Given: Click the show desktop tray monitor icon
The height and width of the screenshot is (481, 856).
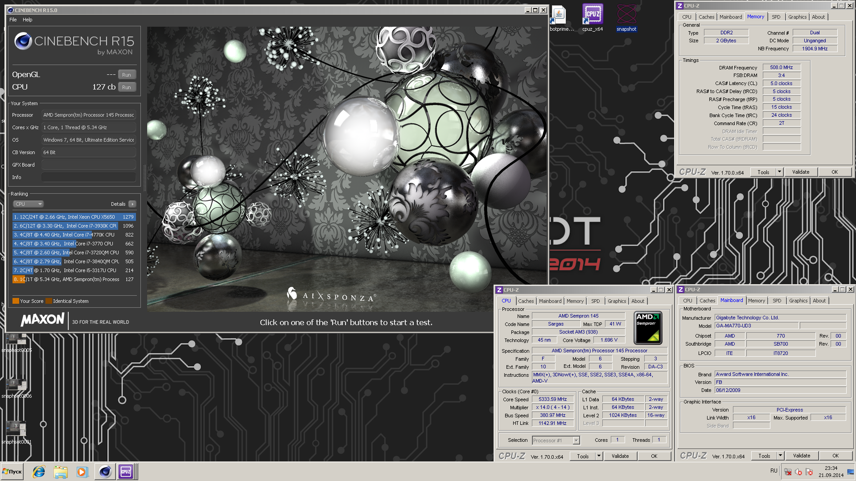Looking at the screenshot, I should (x=851, y=472).
